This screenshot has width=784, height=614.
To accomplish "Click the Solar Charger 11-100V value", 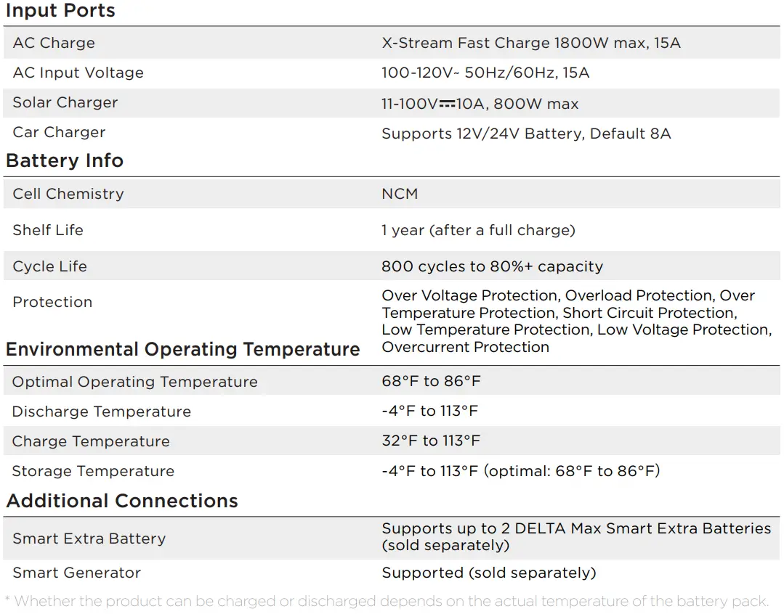I will click(x=480, y=104).
